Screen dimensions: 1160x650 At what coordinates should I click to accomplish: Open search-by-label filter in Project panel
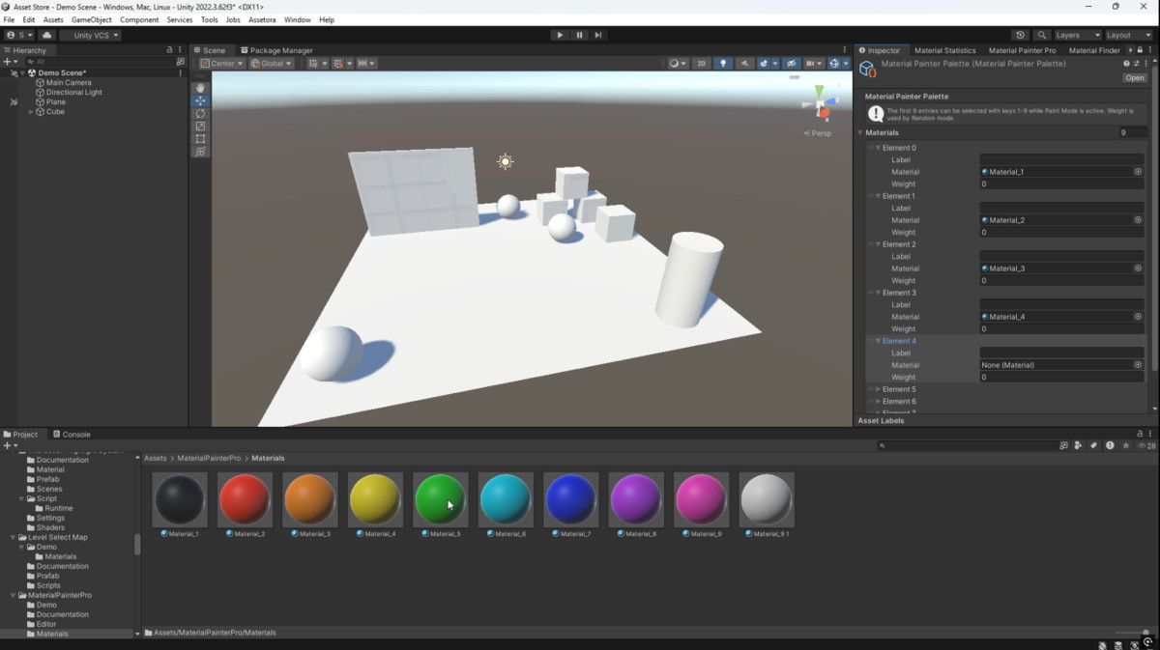coord(1093,445)
